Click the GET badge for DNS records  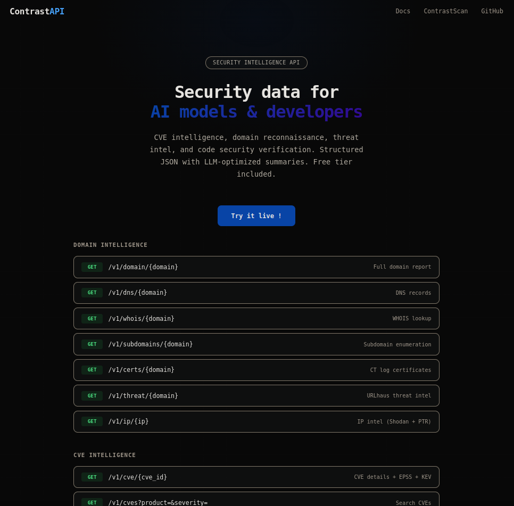[92, 293]
